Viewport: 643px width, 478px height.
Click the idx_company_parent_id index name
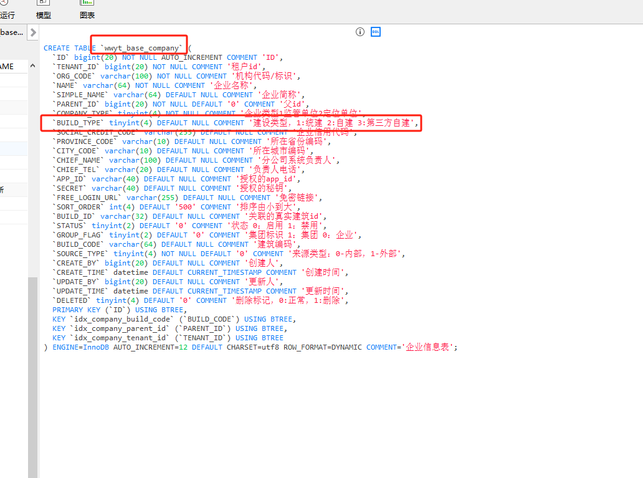pyautogui.click(x=120, y=328)
